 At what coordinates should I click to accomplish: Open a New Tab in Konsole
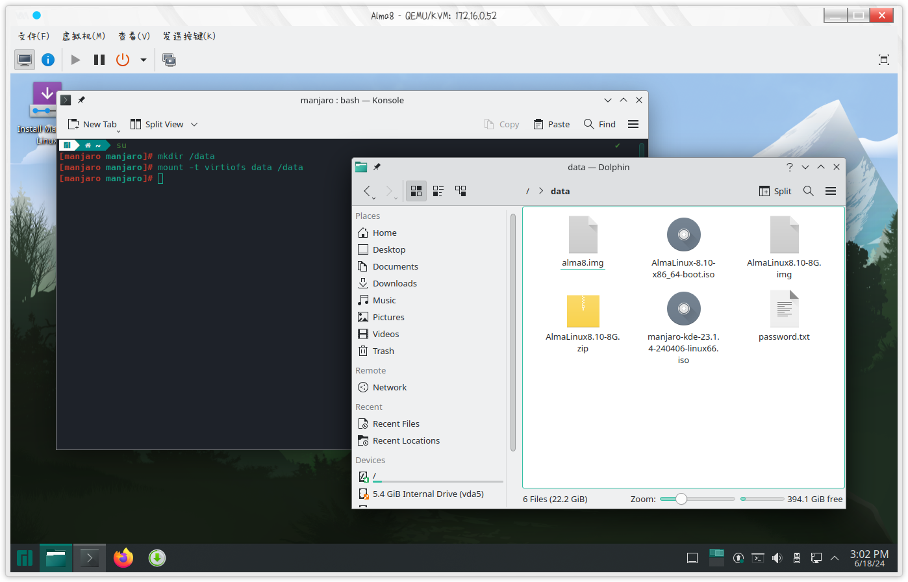coord(93,124)
